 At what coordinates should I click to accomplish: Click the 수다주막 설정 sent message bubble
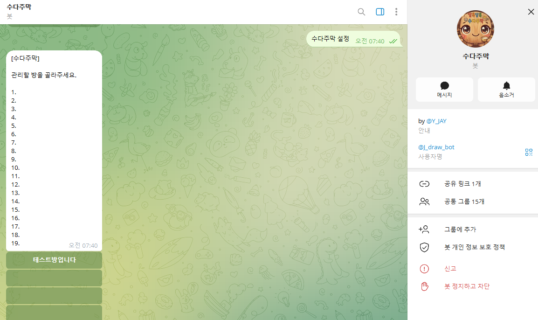353,39
